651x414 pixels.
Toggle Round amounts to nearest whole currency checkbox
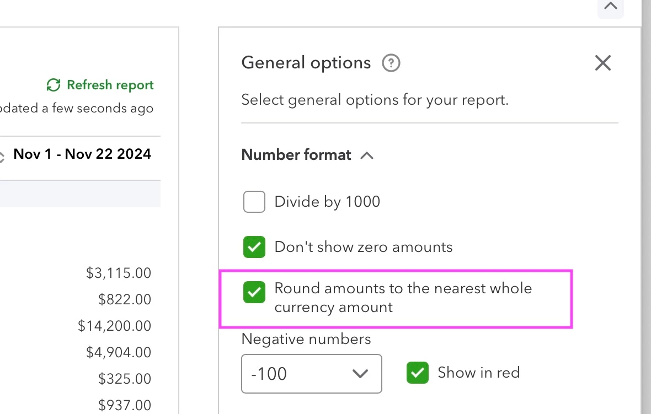click(x=254, y=292)
